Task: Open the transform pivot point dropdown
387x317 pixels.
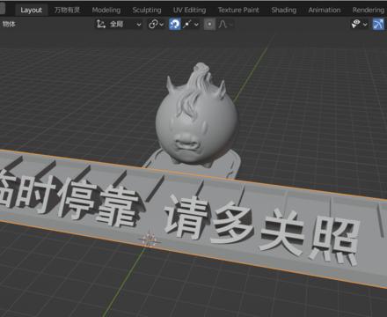Action: (156, 24)
